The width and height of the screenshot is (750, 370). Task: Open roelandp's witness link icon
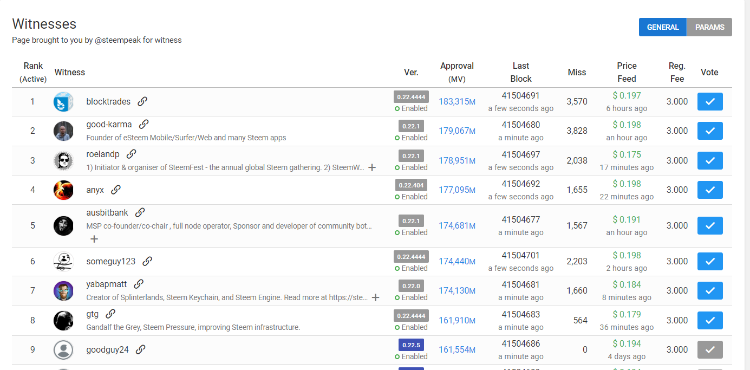click(131, 154)
